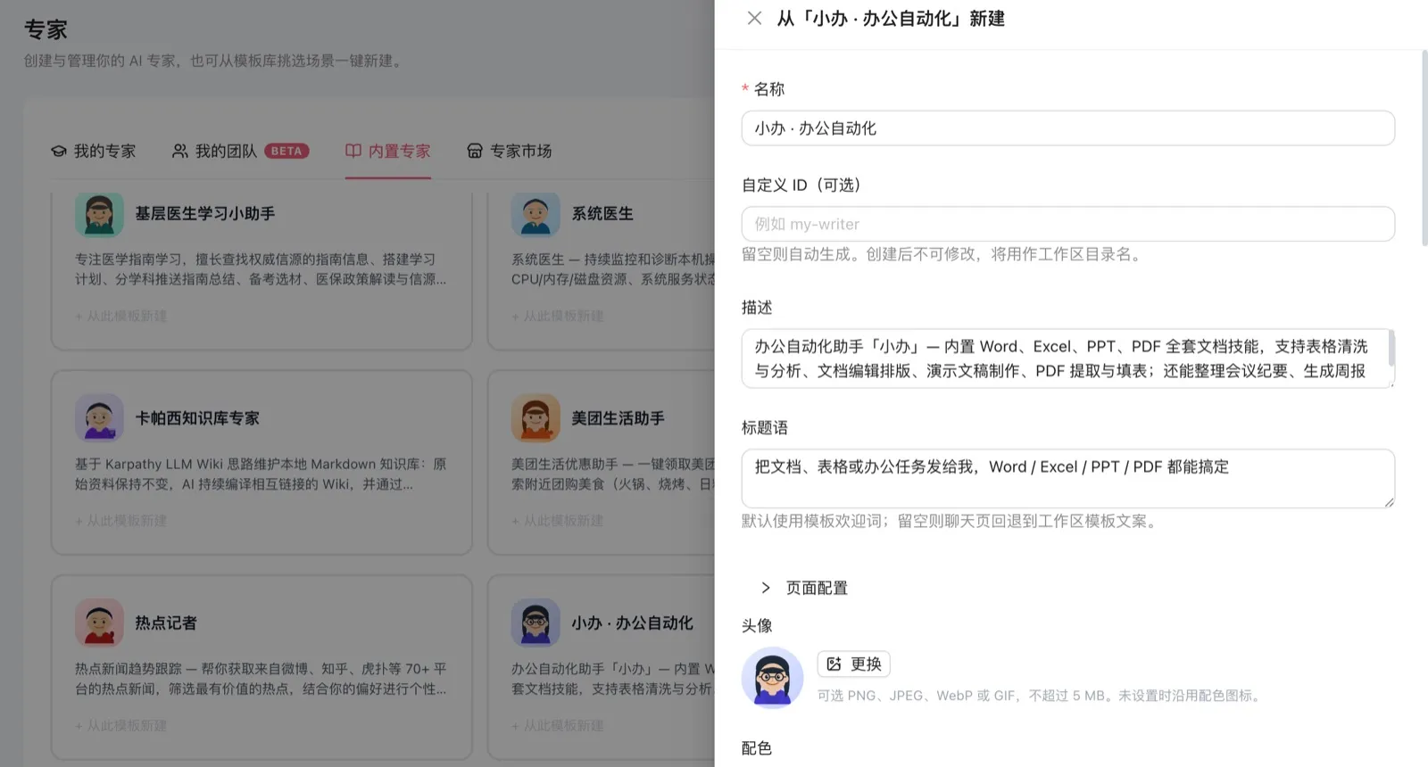1428x767 pixels.
Task: Click the 更换 image icon
Action: point(834,664)
